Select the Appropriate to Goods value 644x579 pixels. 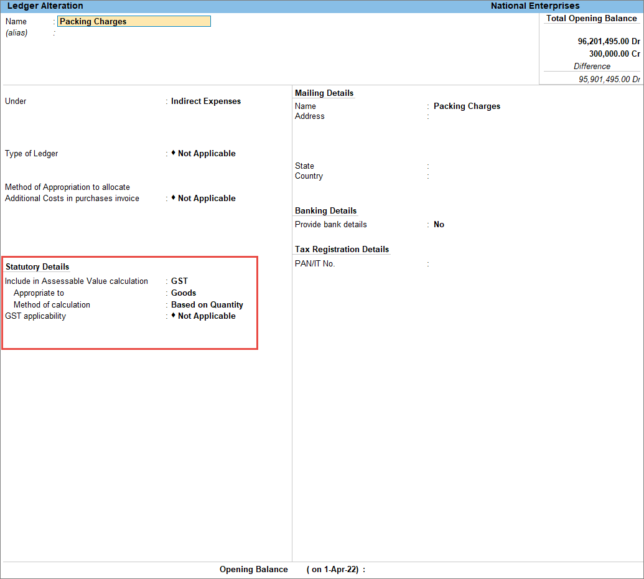184,293
